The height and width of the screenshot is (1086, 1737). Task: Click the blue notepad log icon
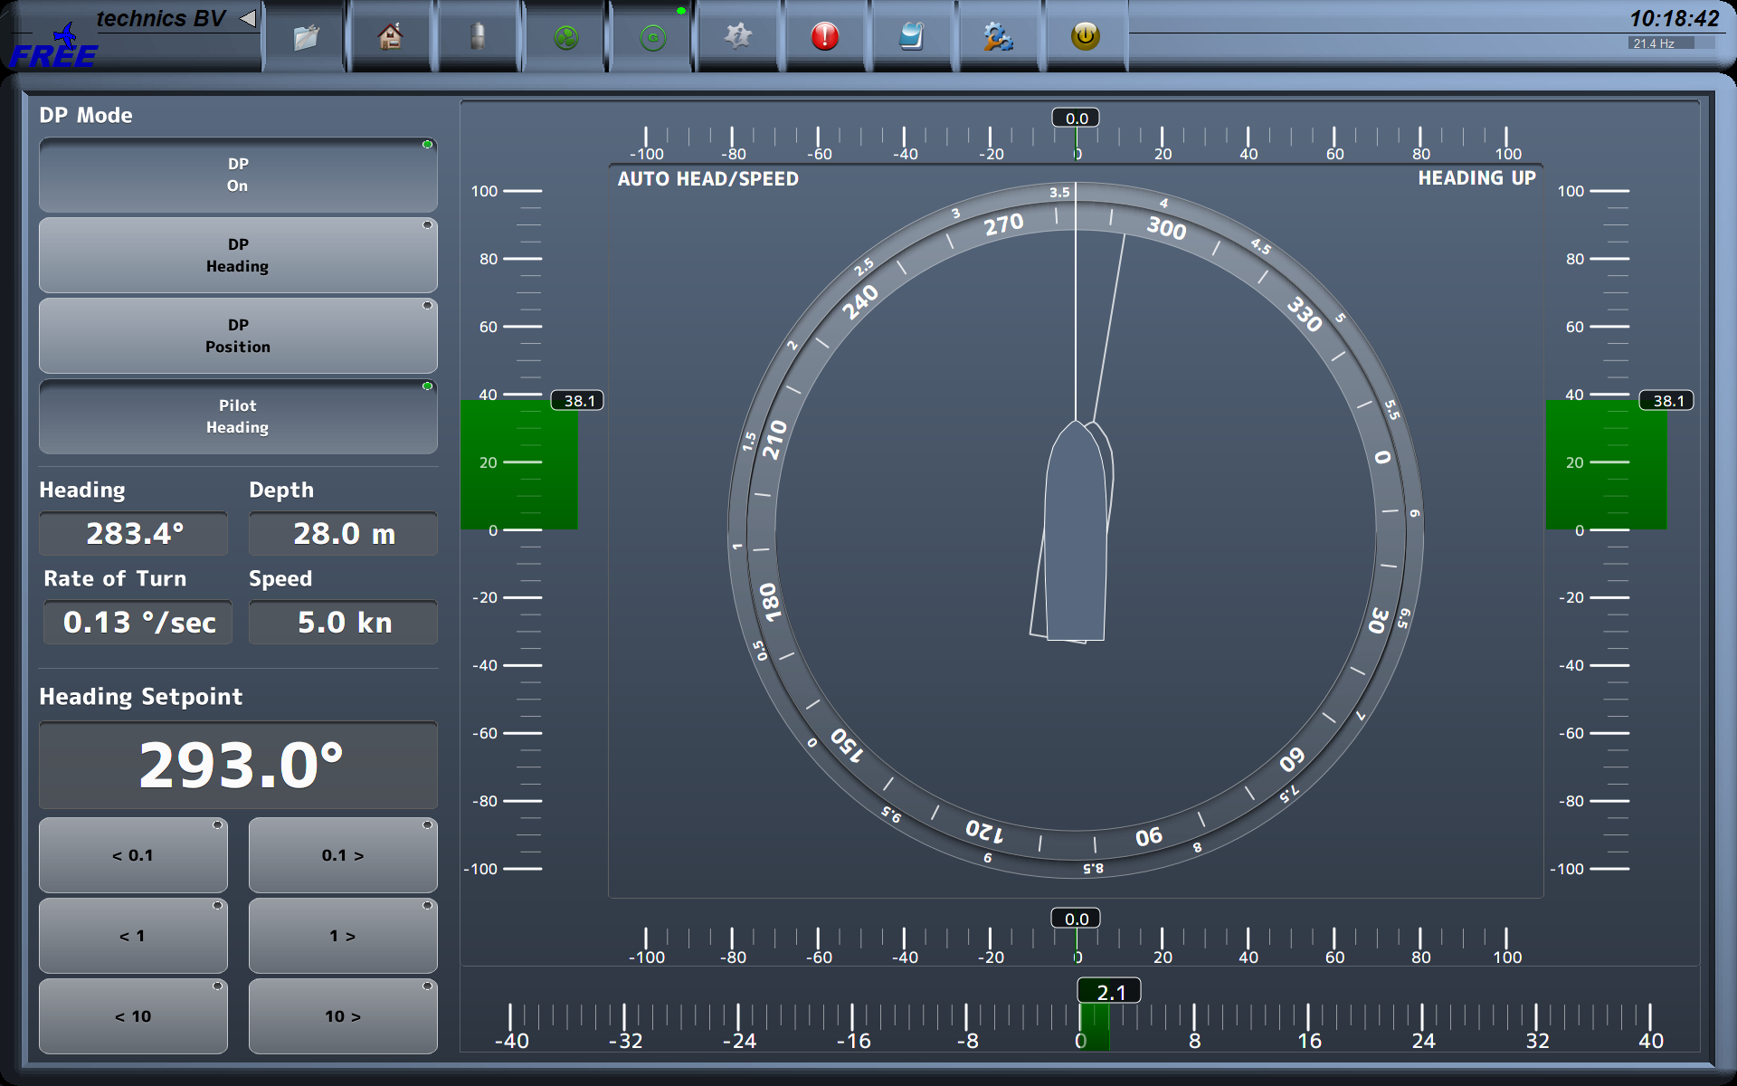tap(911, 37)
